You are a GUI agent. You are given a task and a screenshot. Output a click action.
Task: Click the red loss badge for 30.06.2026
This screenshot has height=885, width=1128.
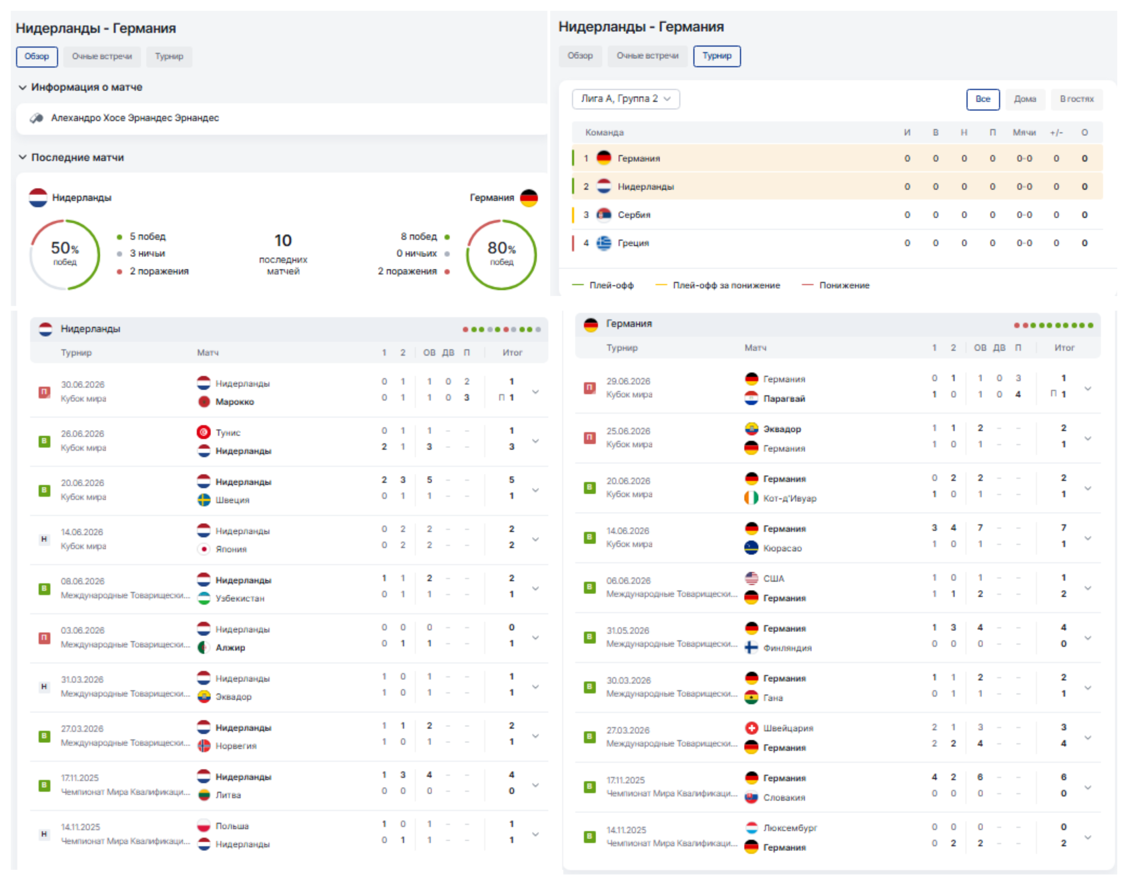45,392
